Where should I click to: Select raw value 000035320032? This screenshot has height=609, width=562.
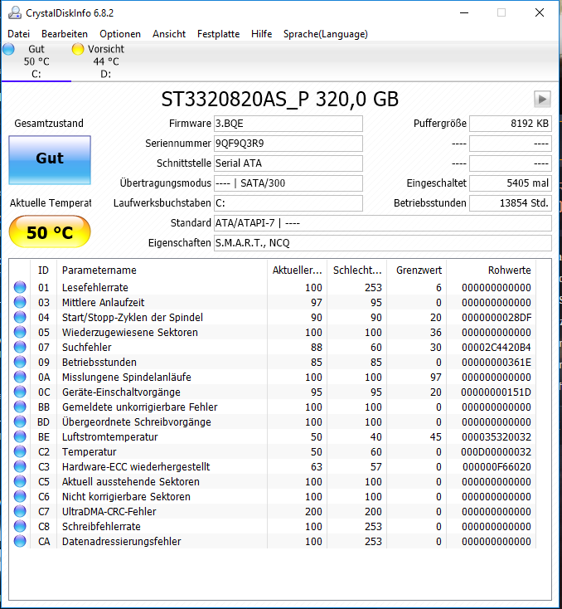click(x=497, y=437)
